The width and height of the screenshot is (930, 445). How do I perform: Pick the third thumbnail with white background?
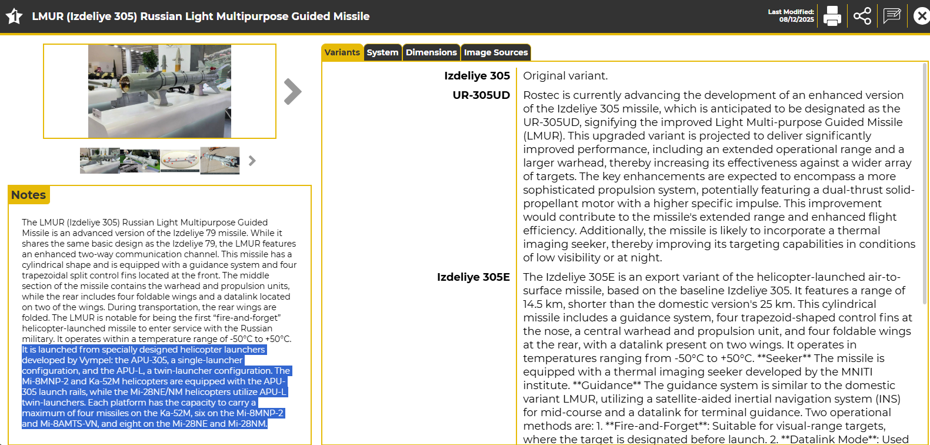180,161
